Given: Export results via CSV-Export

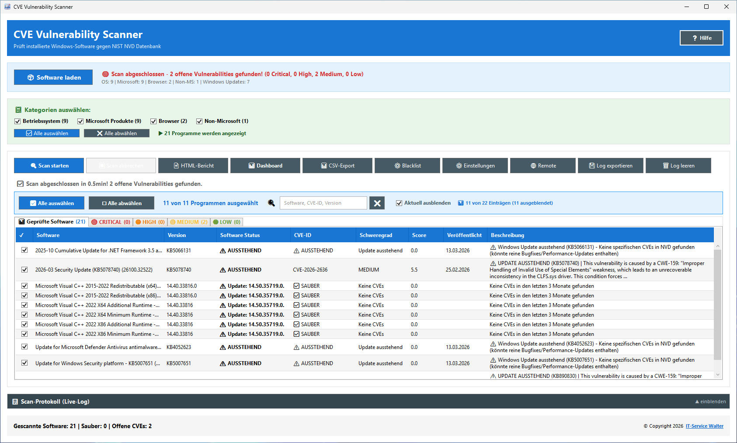Looking at the screenshot, I should tap(337, 166).
